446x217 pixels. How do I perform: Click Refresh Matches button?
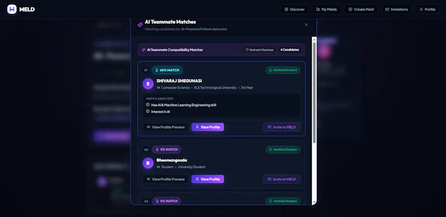tap(259, 50)
